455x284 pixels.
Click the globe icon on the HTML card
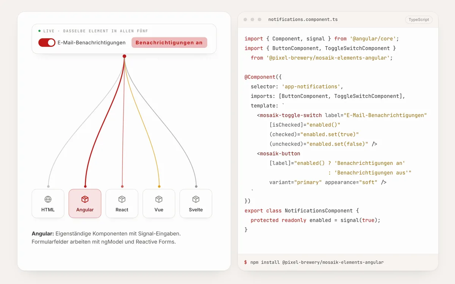48,199
